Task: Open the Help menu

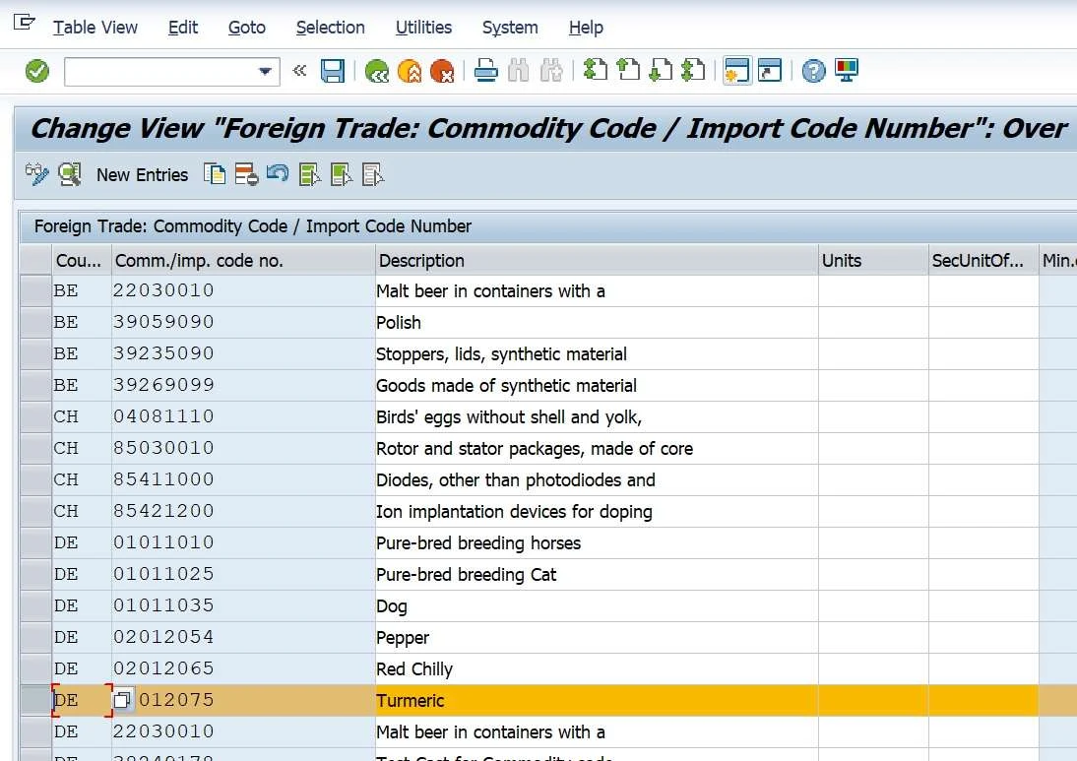Action: 586,28
